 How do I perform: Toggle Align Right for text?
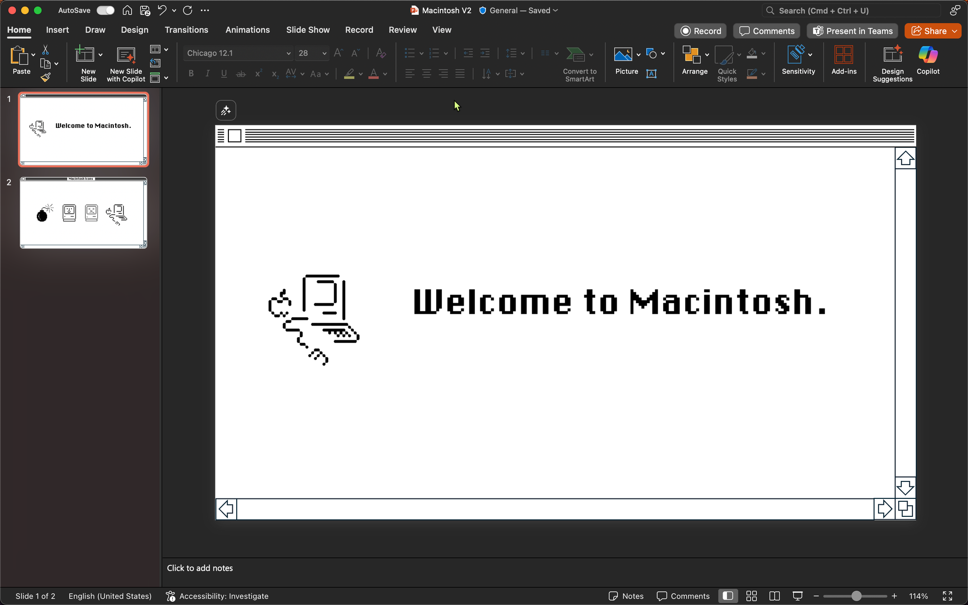443,74
